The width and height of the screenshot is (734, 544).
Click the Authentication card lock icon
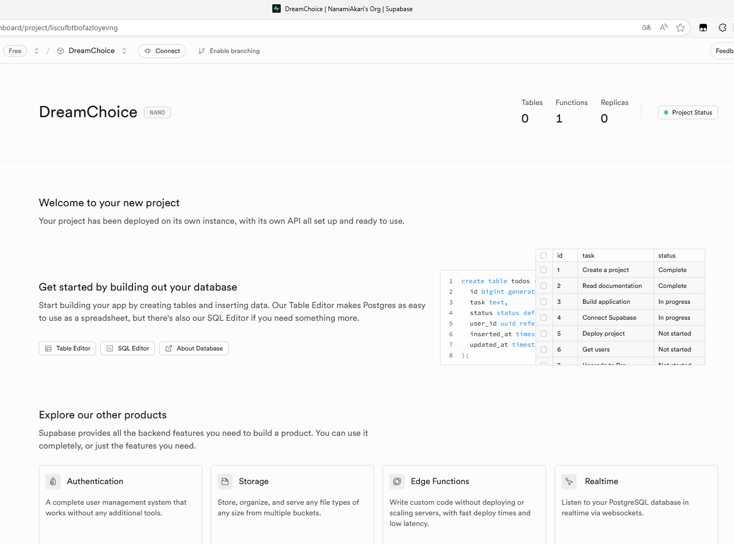[53, 481]
